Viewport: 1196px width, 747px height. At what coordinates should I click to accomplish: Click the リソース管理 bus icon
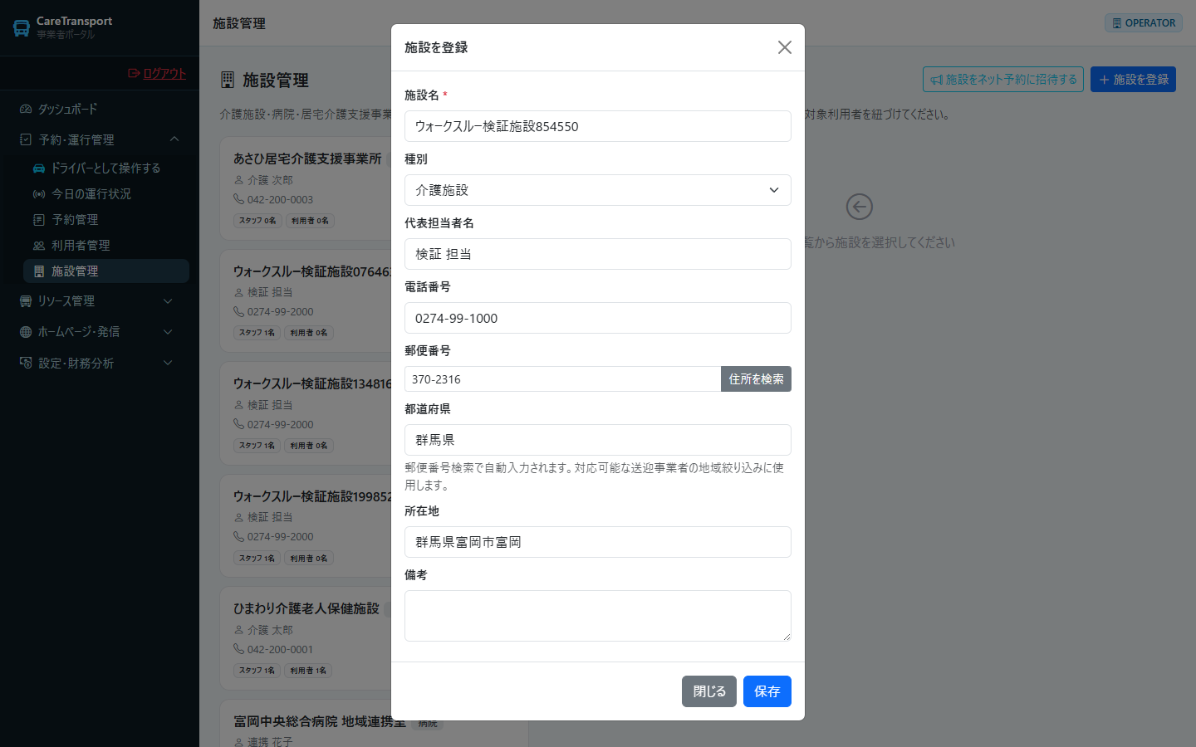point(26,301)
